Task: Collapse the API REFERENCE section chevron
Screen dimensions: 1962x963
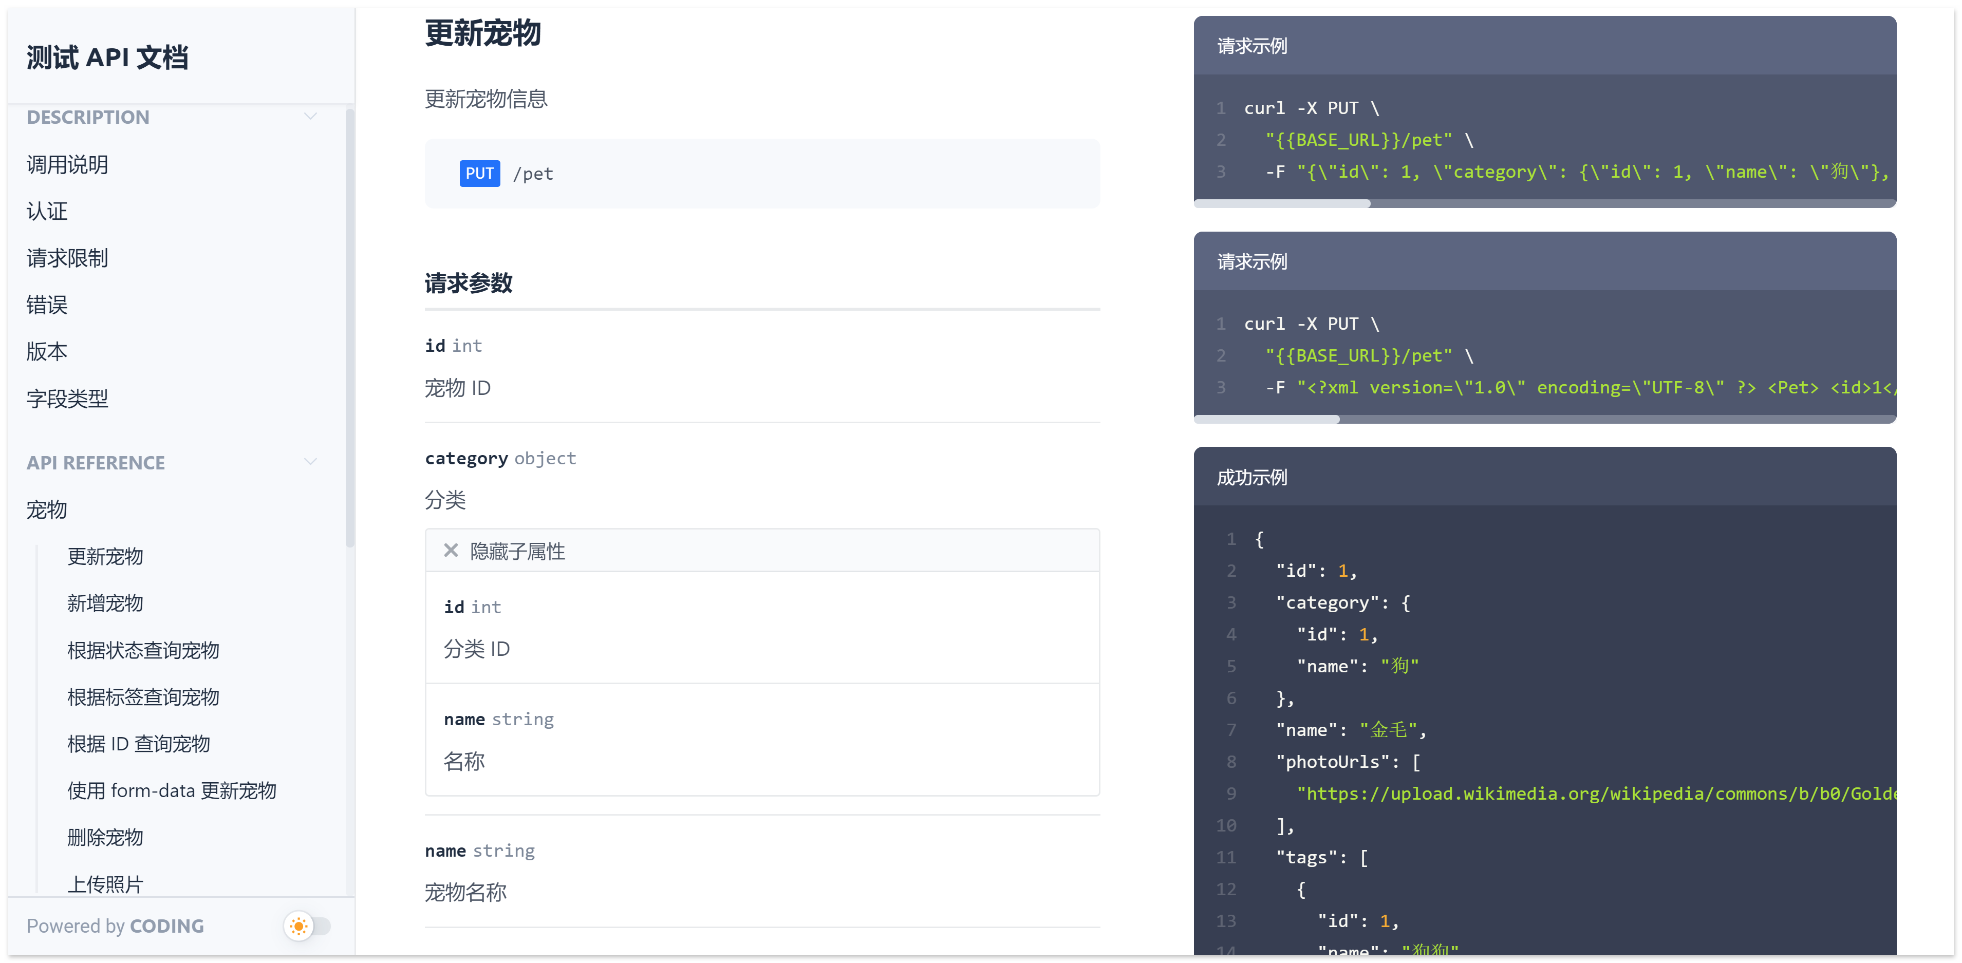Action: (310, 462)
